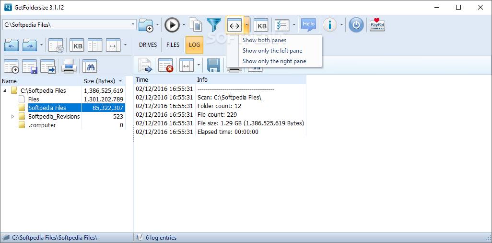Click the log column width arrows icon
The width and height of the screenshot is (492, 243).
pyautogui.click(x=187, y=65)
